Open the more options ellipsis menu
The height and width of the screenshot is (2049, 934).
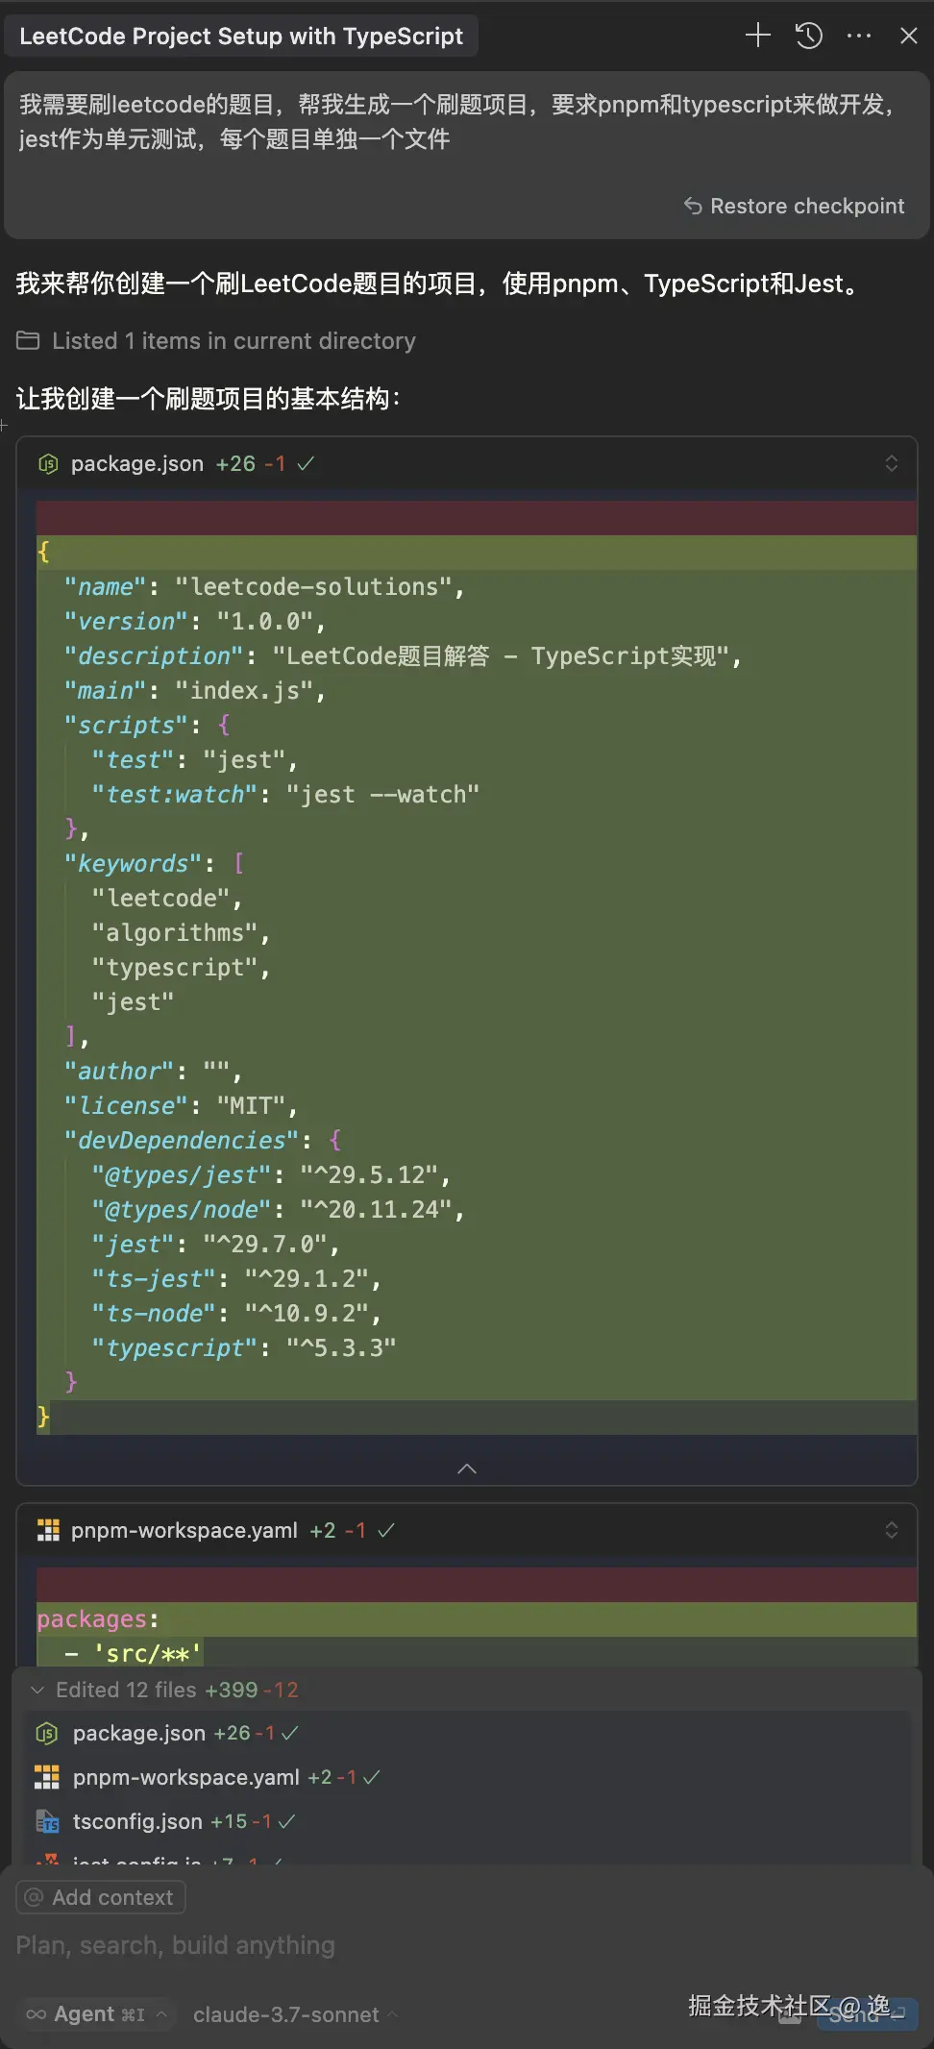click(859, 36)
